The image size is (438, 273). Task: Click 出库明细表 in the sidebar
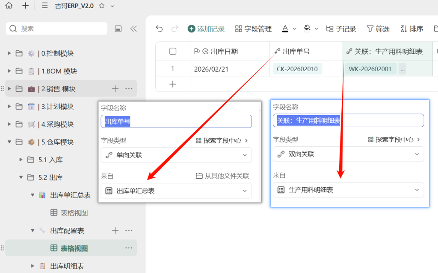point(67,266)
